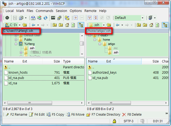Click F4 Edit button
This screenshot has height=126, width=171.
pos(37,115)
